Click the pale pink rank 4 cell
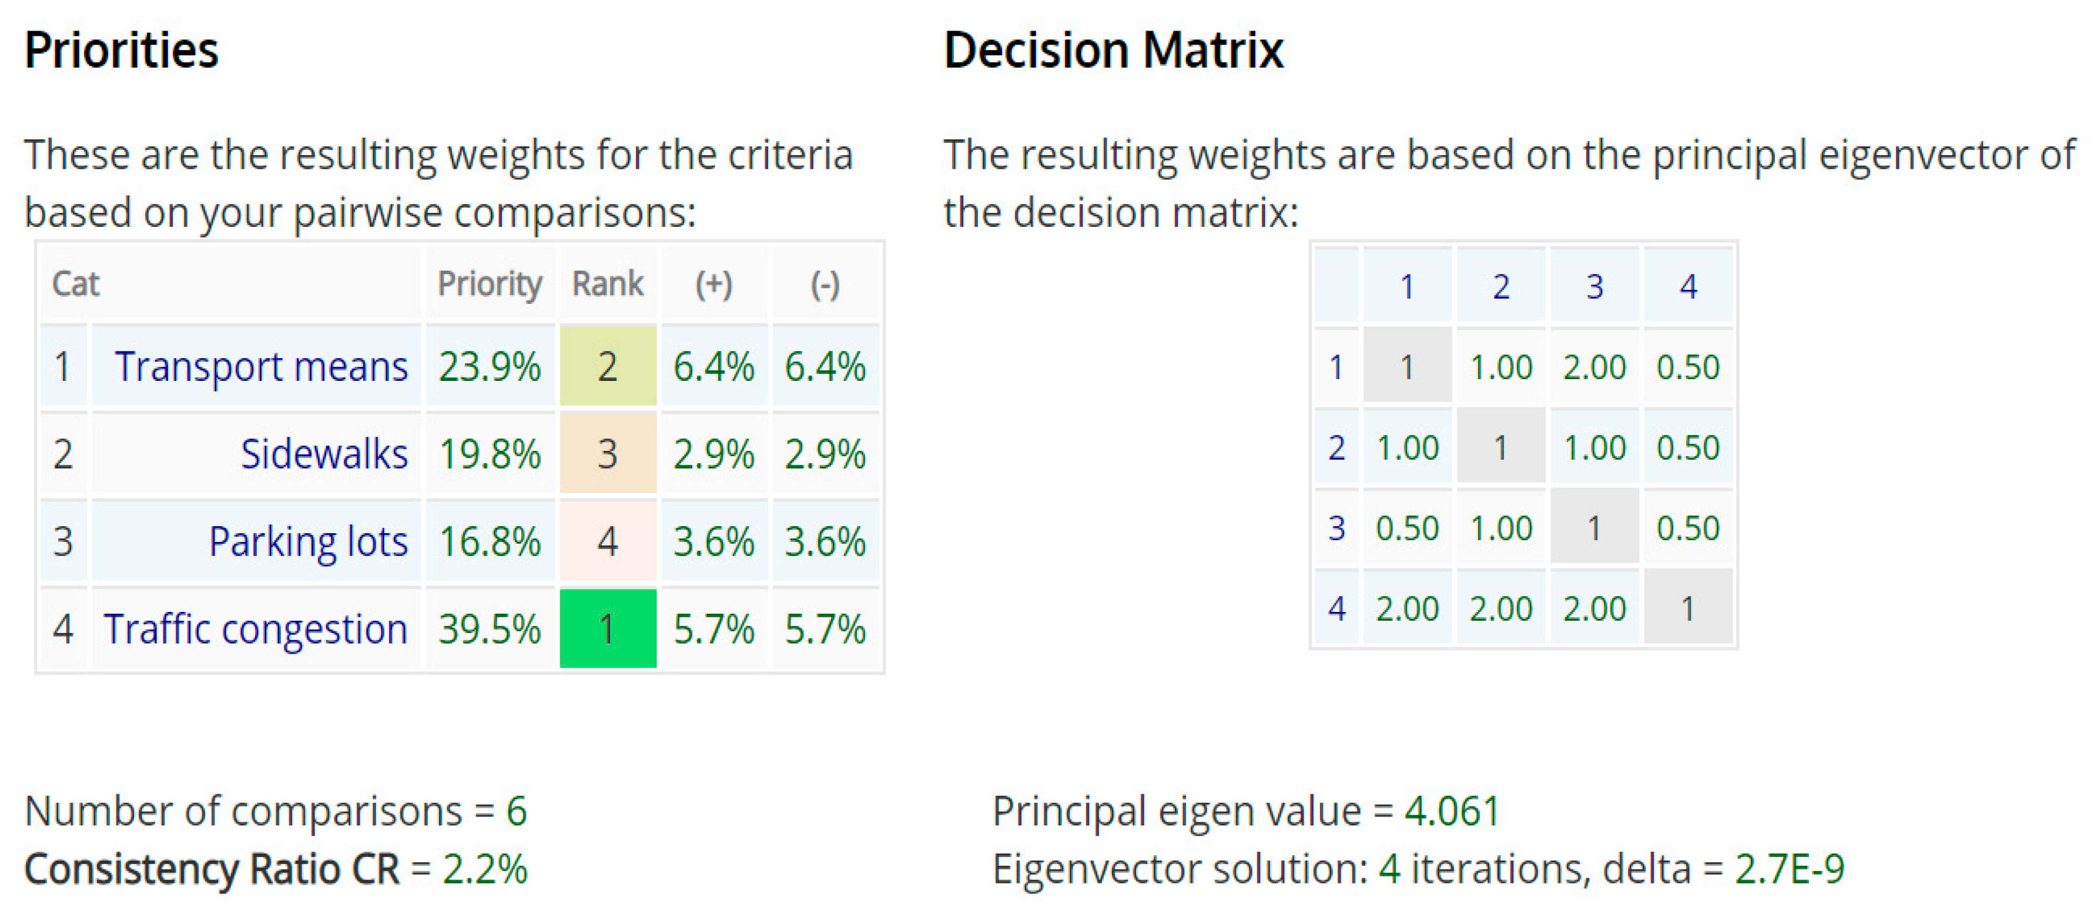The image size is (2094, 917). tap(607, 541)
